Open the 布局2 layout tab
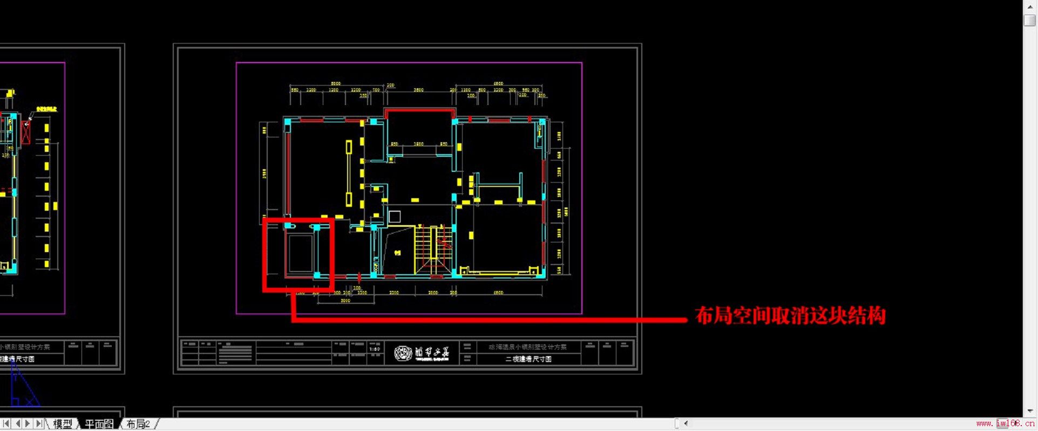 (138, 424)
